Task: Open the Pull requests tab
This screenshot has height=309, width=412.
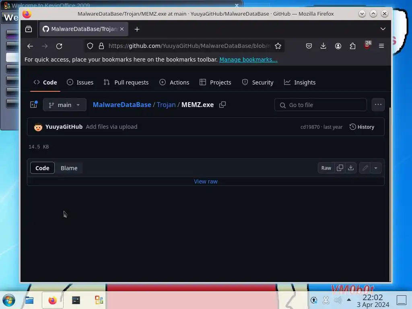Action: 126,82
